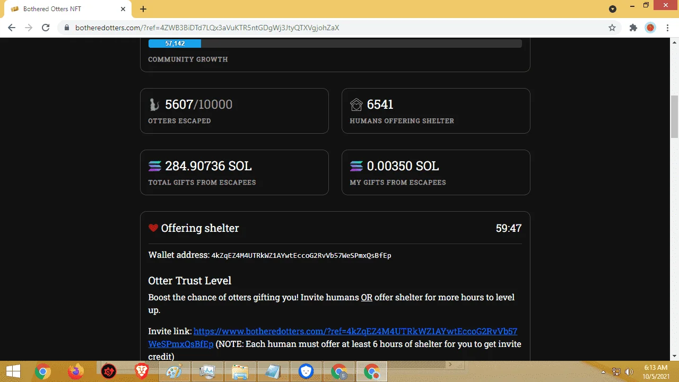Click the underlined OR text

pos(367,297)
